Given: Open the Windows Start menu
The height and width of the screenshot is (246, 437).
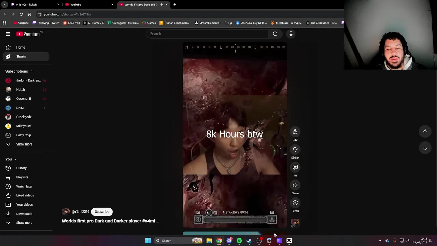Looking at the screenshot, I should click(148, 241).
